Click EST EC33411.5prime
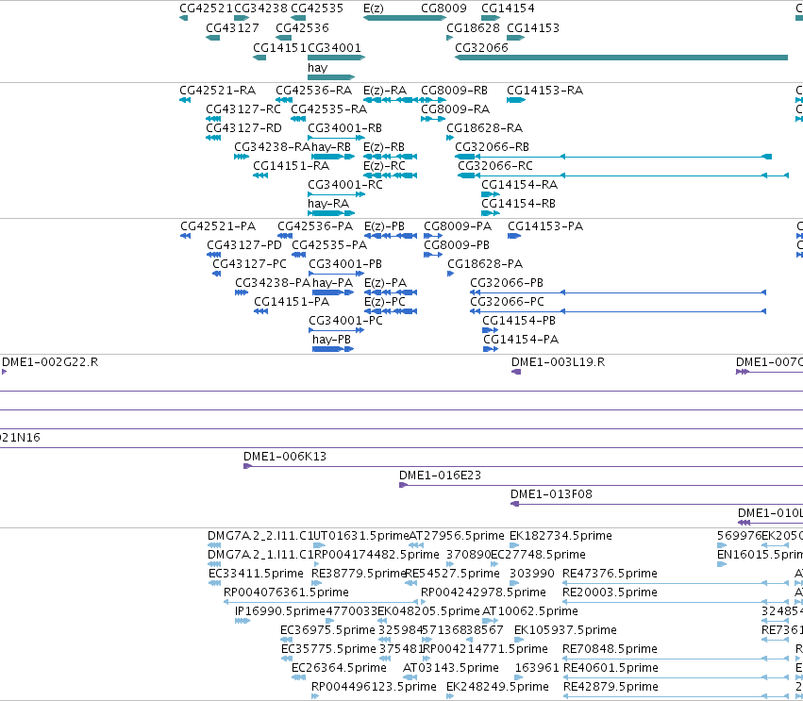 click(x=256, y=574)
